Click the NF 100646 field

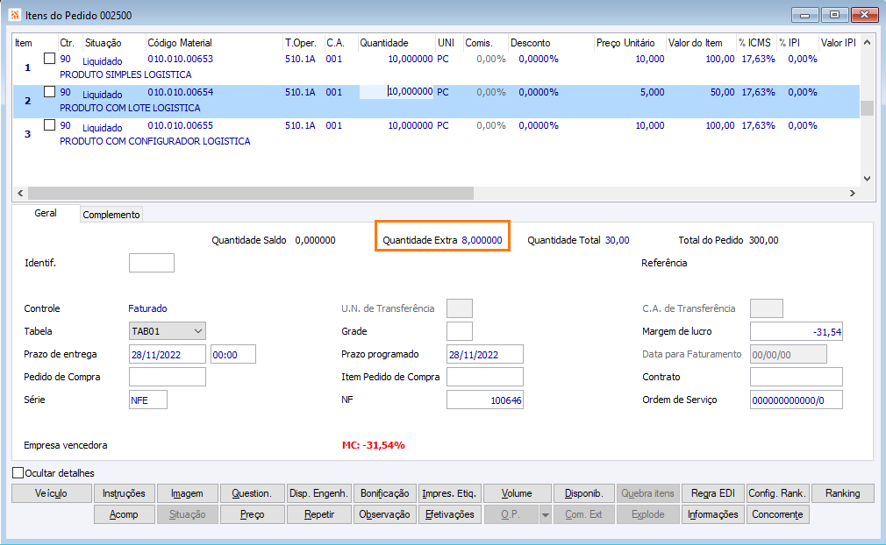(x=485, y=400)
